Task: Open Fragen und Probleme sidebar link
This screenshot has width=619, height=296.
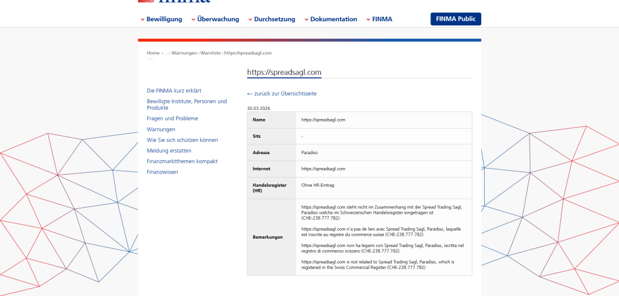Action: pos(172,118)
